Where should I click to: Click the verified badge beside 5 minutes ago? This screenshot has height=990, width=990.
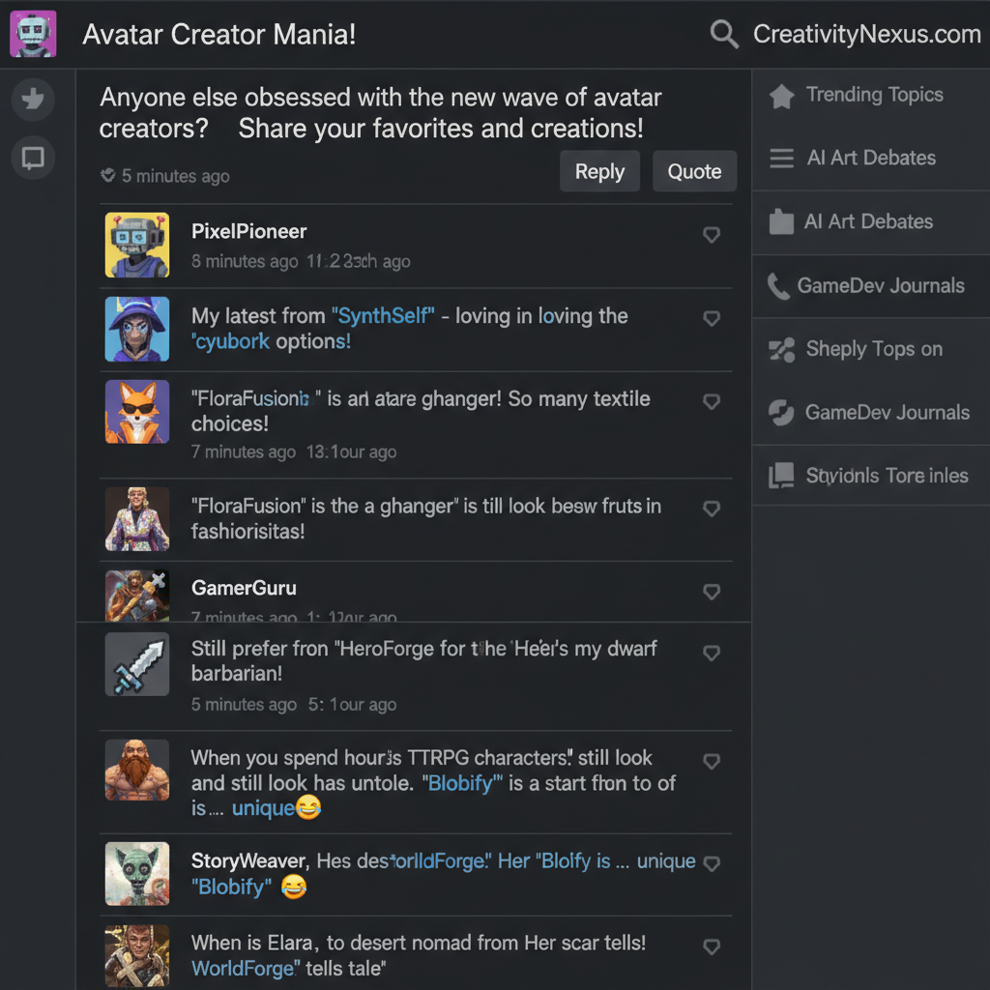pyautogui.click(x=108, y=176)
